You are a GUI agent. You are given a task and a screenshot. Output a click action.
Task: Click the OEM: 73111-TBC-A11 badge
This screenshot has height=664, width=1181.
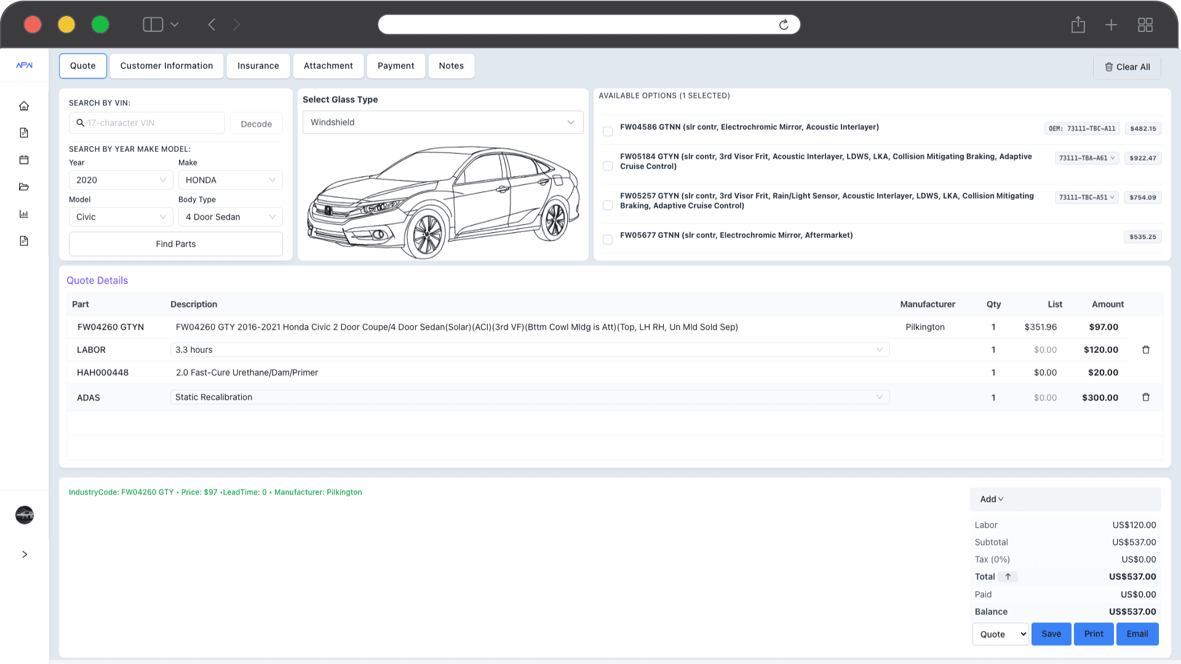pos(1082,128)
